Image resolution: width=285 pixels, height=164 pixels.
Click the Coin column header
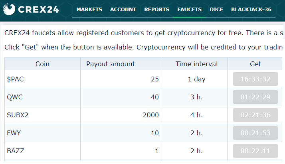tap(42, 64)
